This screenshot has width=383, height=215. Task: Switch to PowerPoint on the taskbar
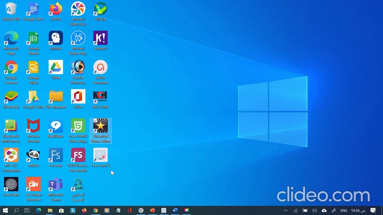[x=152, y=211]
